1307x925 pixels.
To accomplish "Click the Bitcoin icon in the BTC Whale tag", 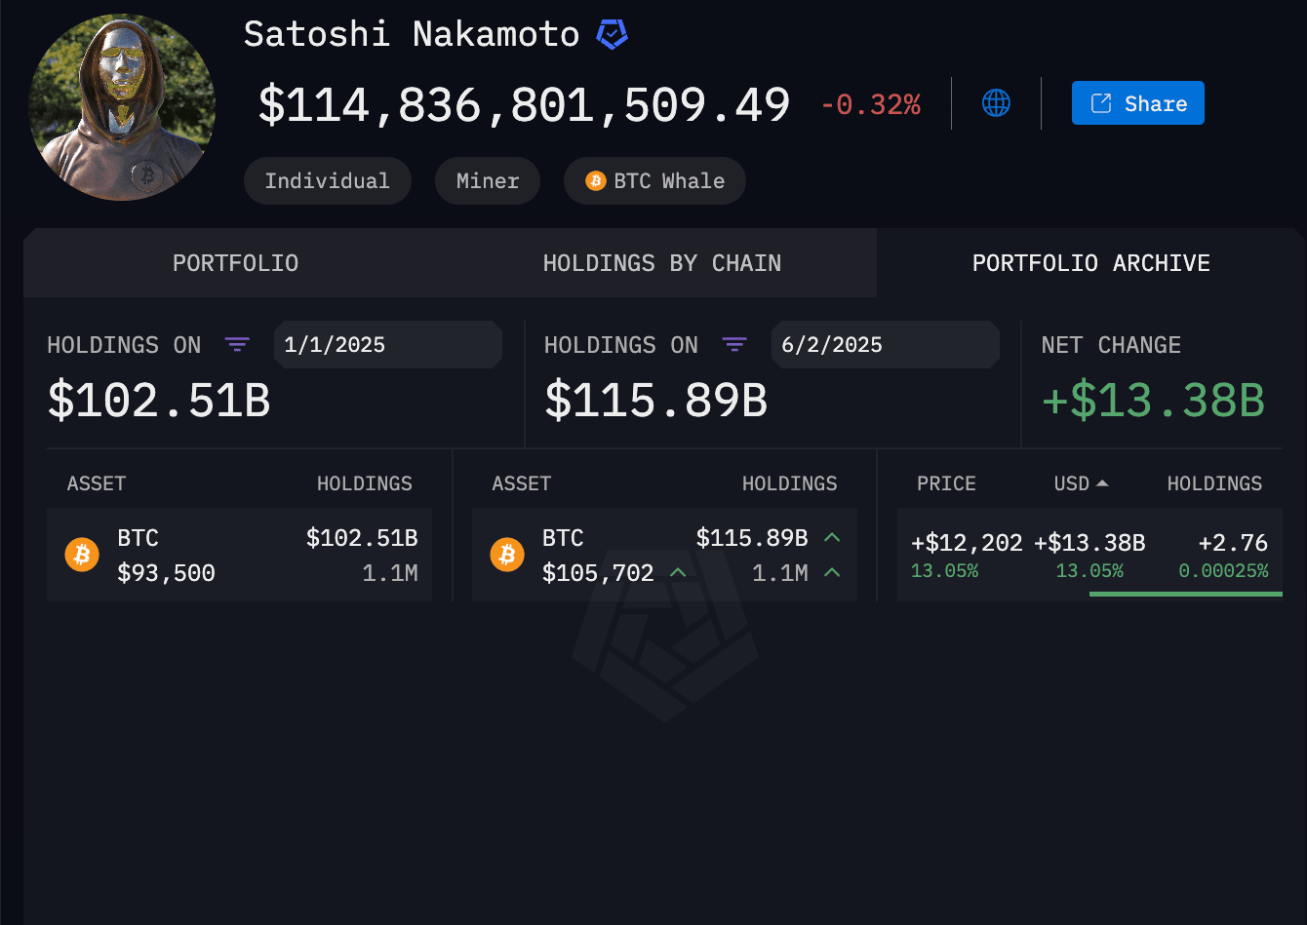I will 595,181.
